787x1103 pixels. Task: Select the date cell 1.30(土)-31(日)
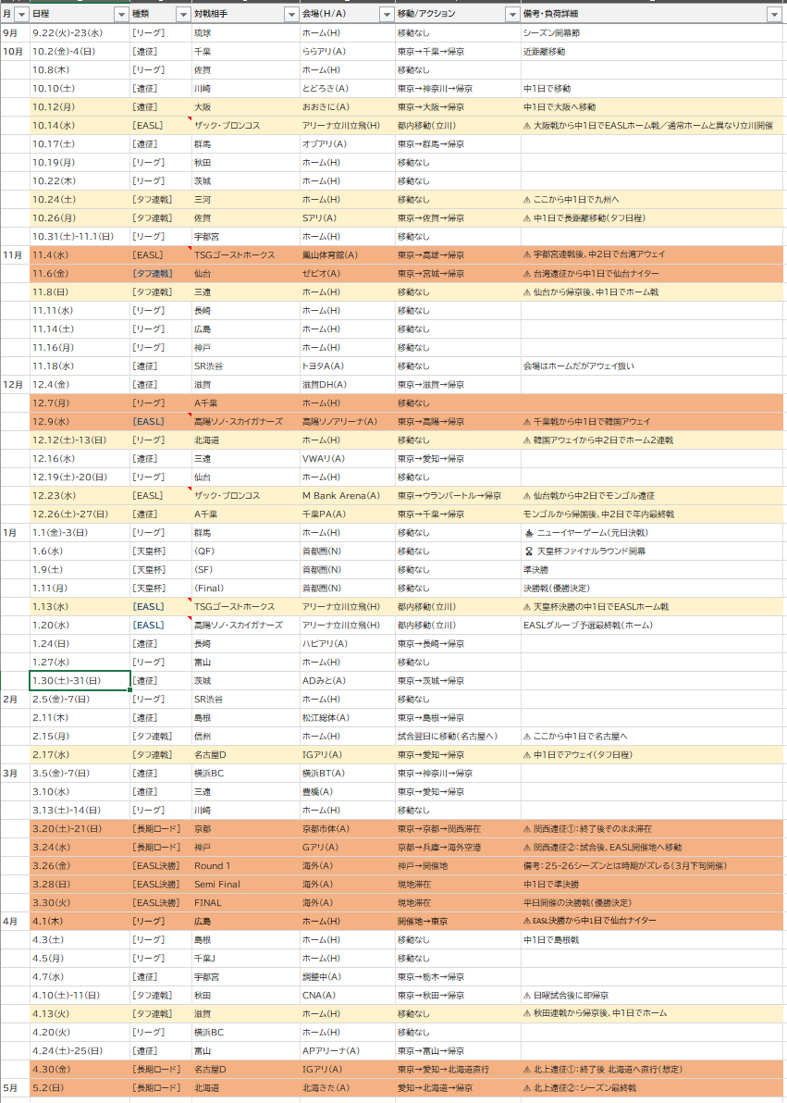(x=80, y=681)
